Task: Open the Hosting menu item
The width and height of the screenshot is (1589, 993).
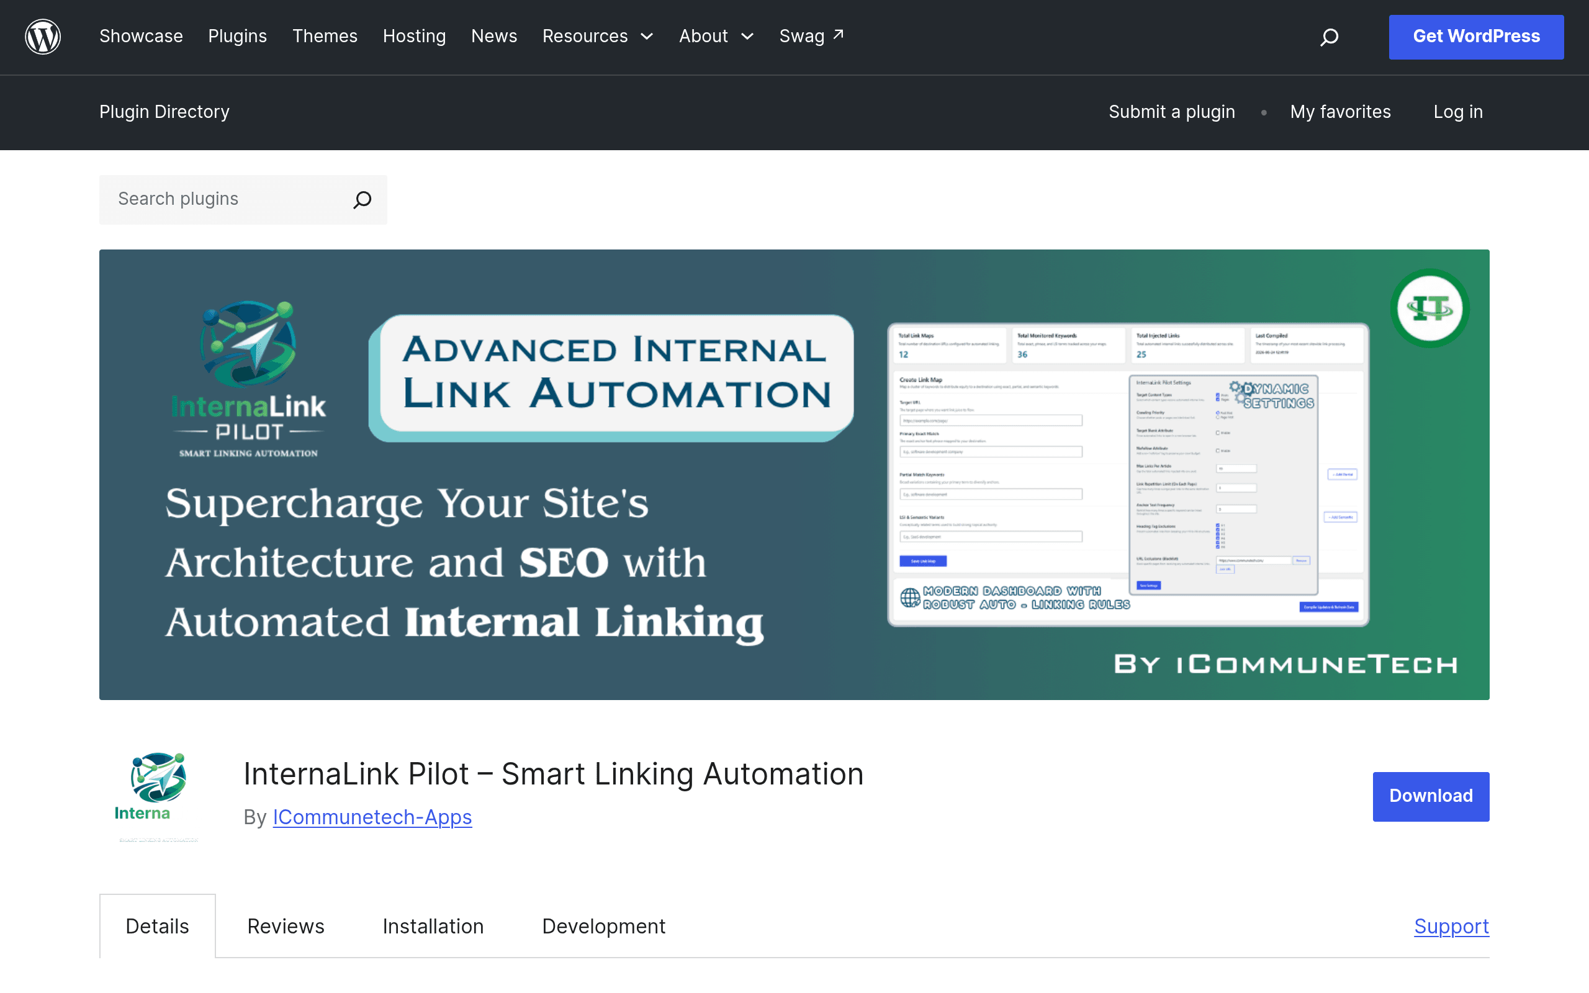Action: coord(415,36)
